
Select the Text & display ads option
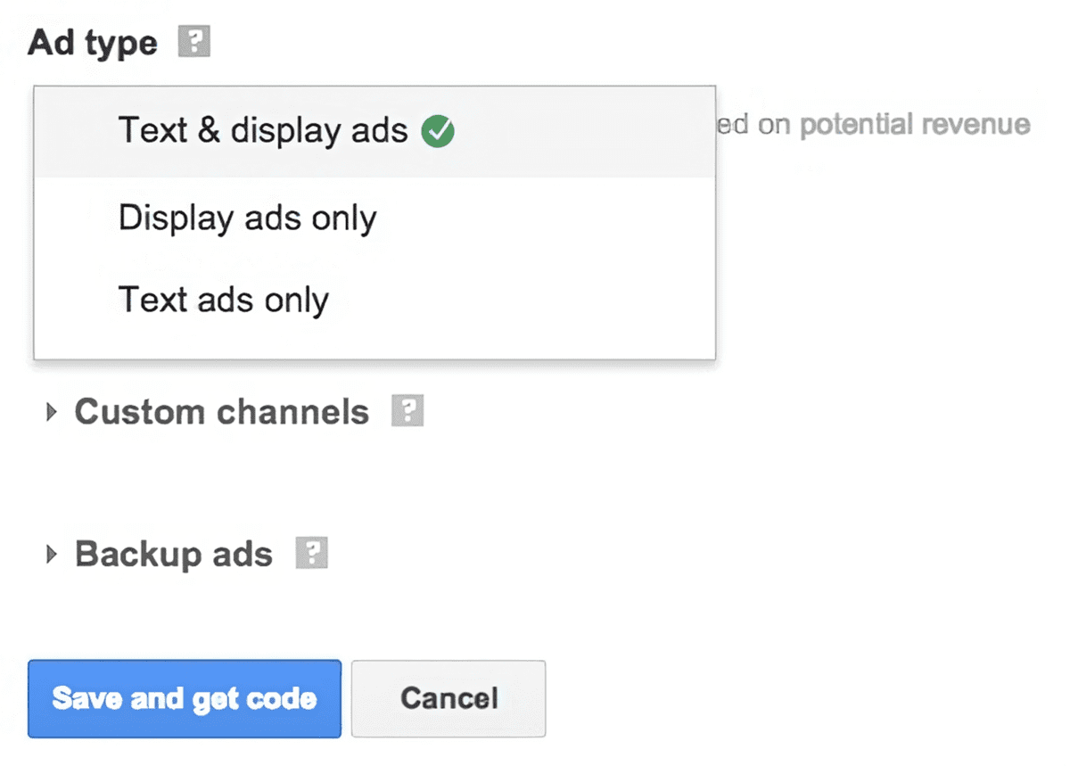263,130
